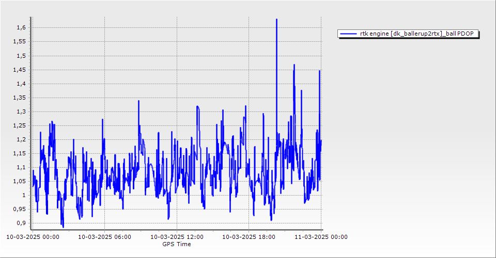
Task: Click the highest PDOP spike above 1,6
Action: click(x=276, y=20)
